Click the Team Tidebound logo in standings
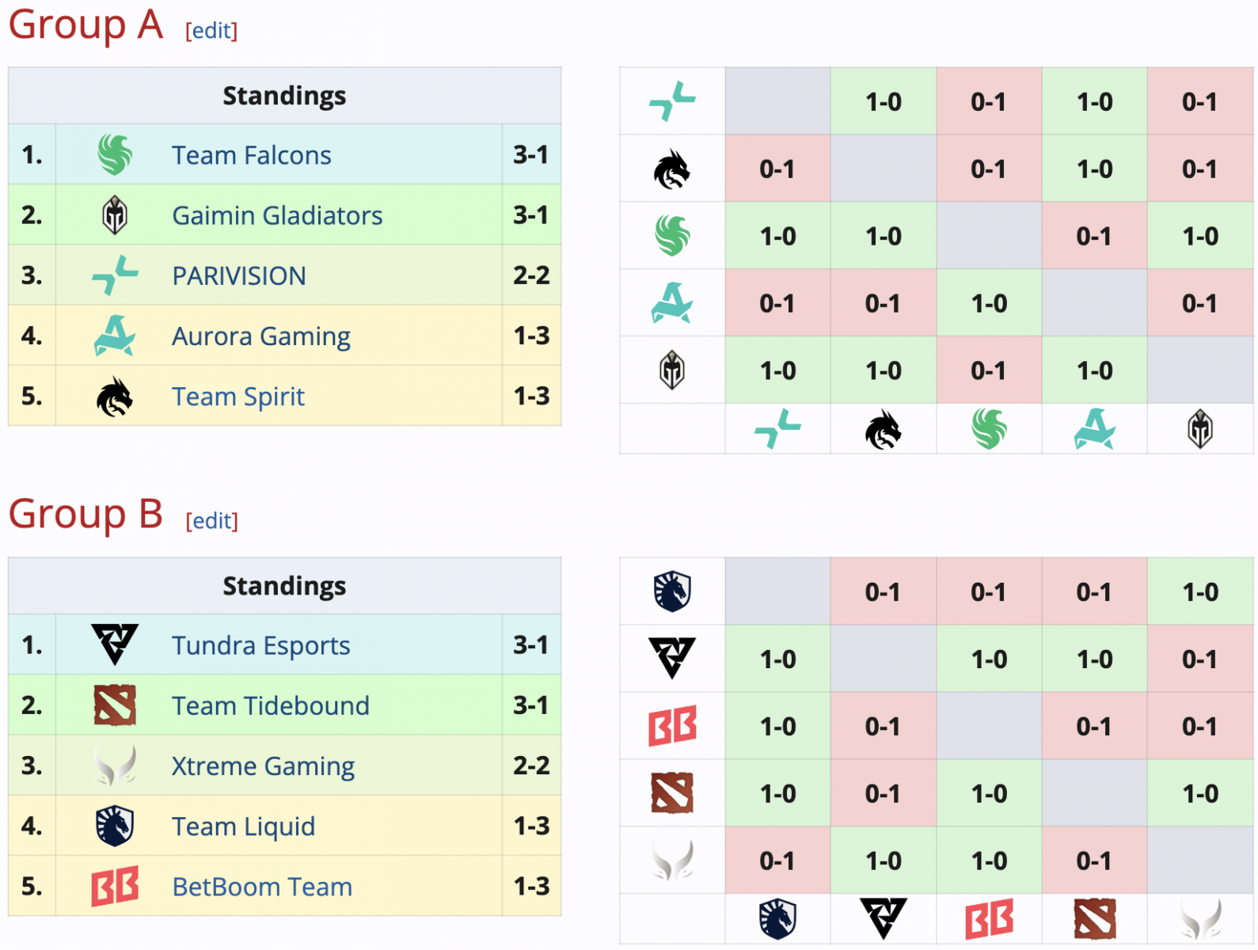This screenshot has height=950, width=1258. tap(115, 705)
